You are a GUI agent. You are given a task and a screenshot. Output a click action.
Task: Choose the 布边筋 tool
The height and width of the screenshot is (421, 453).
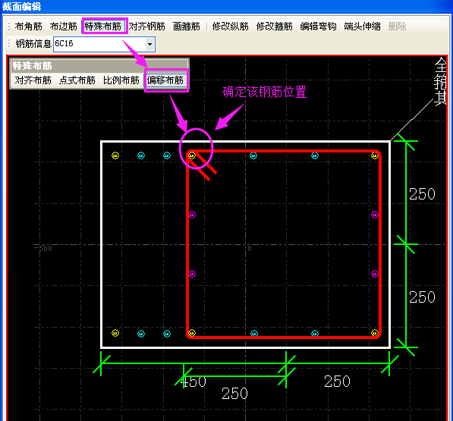tap(63, 27)
